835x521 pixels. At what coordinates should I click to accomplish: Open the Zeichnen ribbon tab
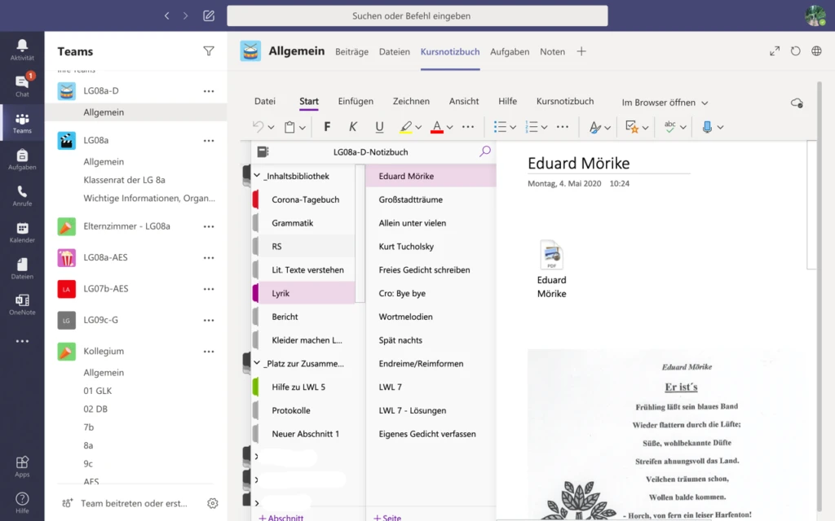411,101
